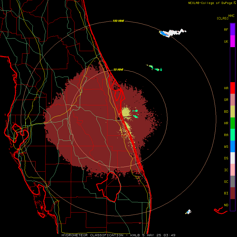237x237 pixels.
Task: Click the DS white legend swatch
Action: [233, 158]
